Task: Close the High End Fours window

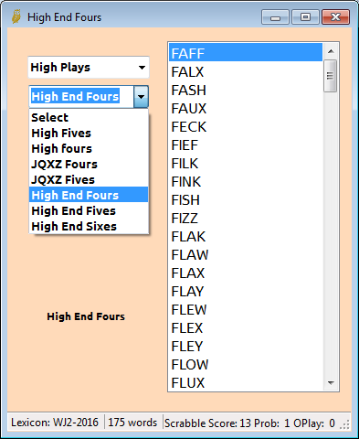Action: click(x=335, y=17)
